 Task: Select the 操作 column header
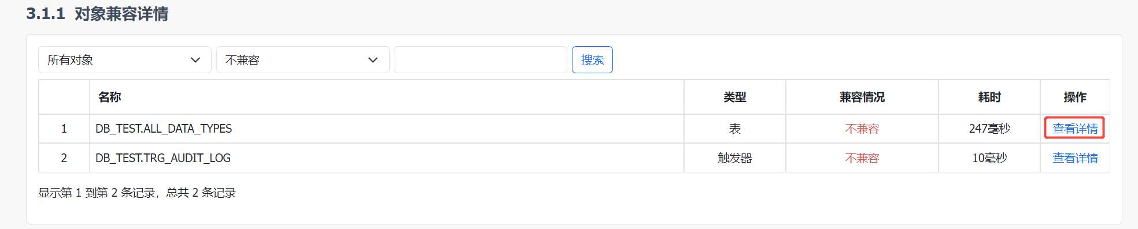click(x=1075, y=97)
